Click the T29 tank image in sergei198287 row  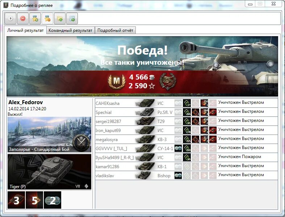[x=145, y=121]
